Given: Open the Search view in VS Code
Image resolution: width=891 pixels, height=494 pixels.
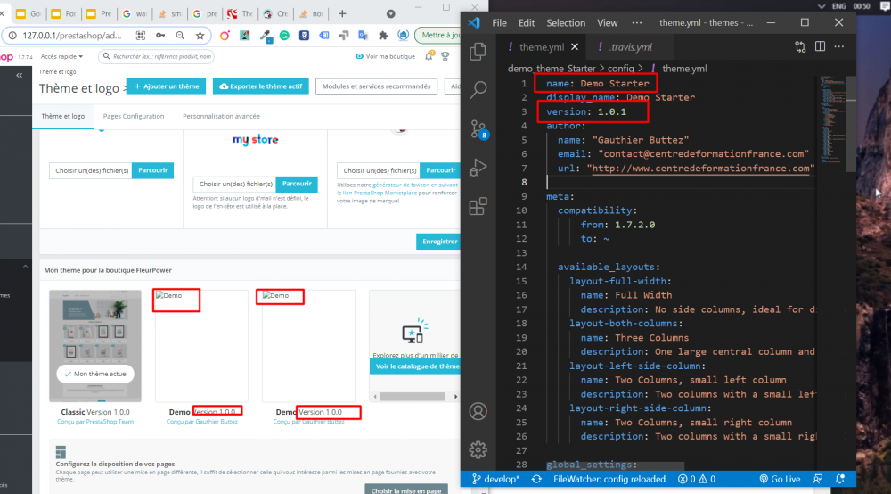Looking at the screenshot, I should pyautogui.click(x=478, y=89).
